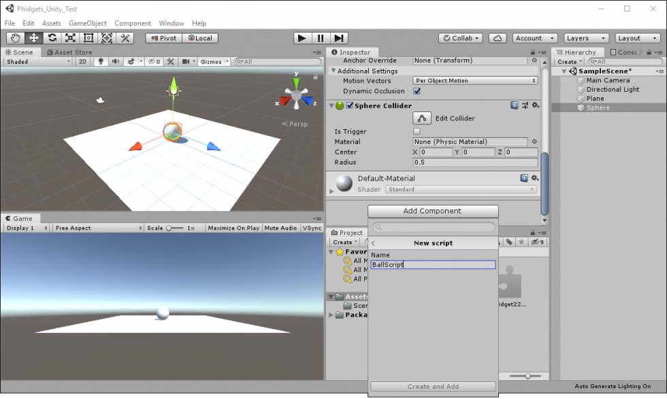
Task: Click the Edit Collider icon button
Action: click(x=421, y=118)
